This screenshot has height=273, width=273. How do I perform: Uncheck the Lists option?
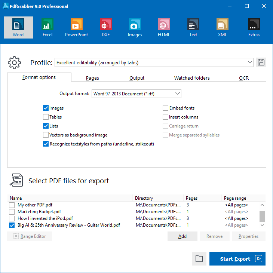(46, 126)
